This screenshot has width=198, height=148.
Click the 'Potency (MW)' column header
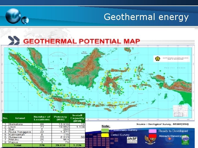pyautogui.click(x=61, y=118)
